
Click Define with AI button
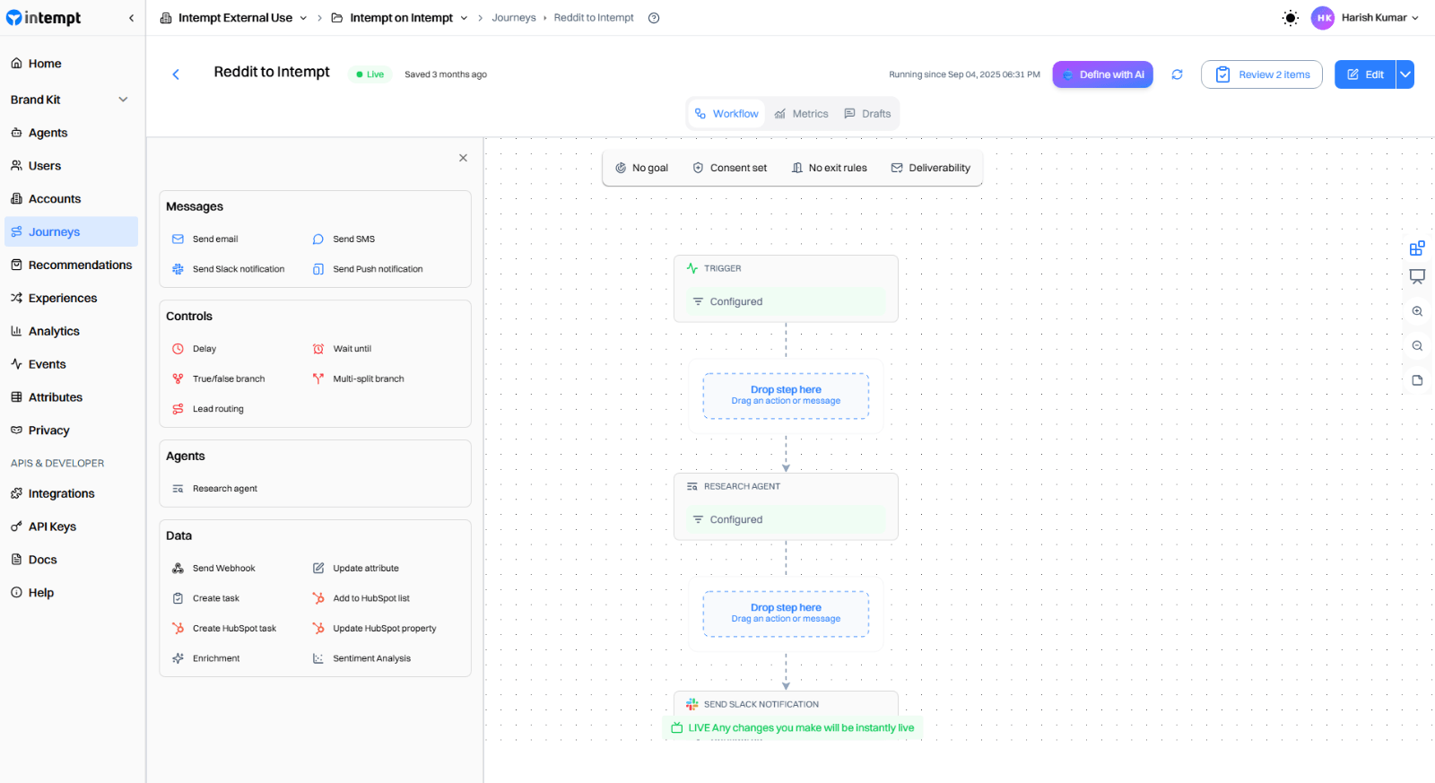pyautogui.click(x=1103, y=74)
